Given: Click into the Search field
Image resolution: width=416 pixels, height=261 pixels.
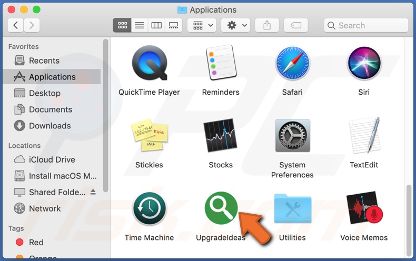Looking at the screenshot, I should (x=366, y=25).
